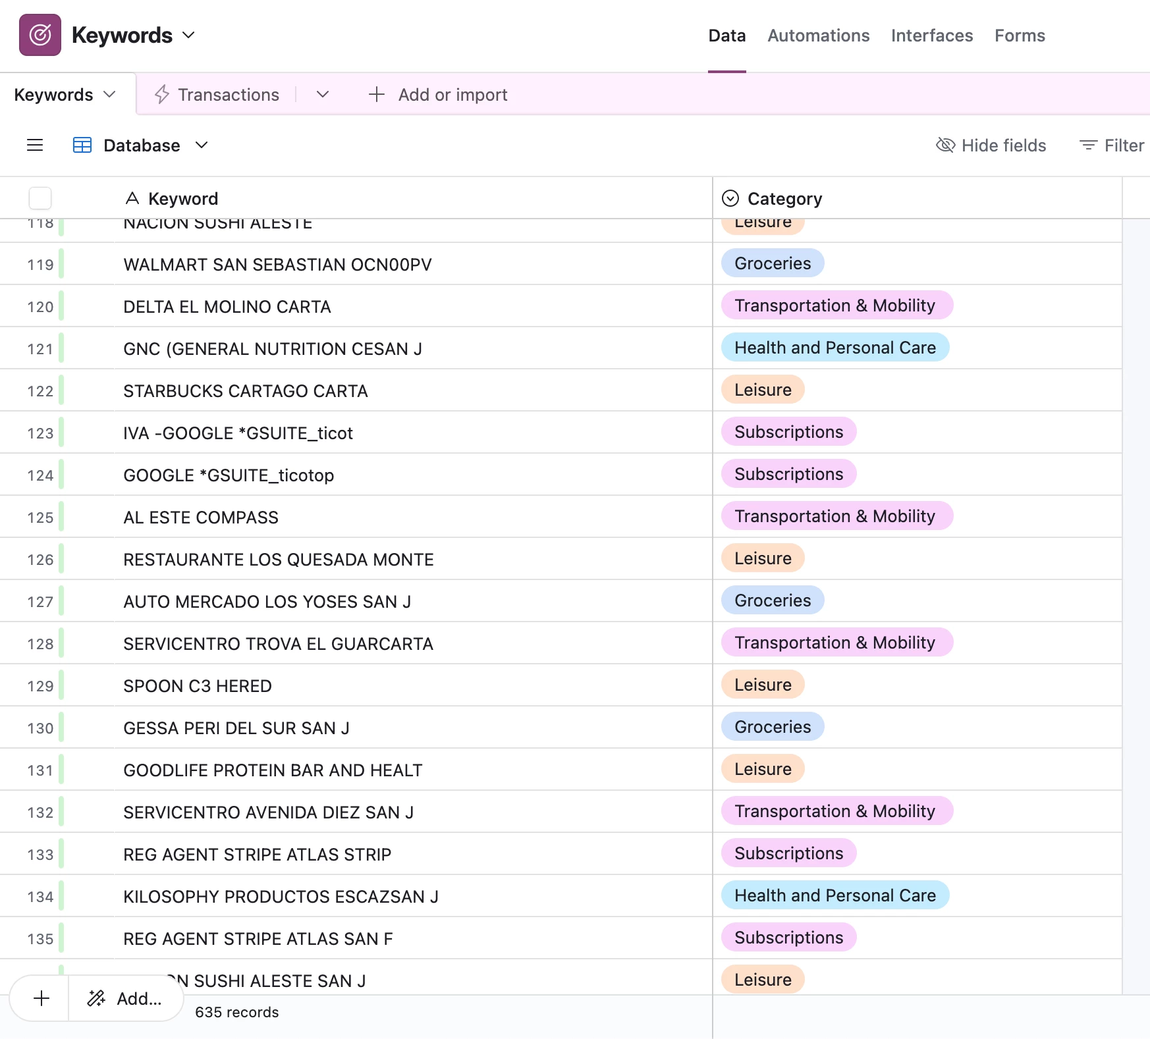Click the Leisure tag in row 126
Viewport: 1150px width, 1039px height.
pyautogui.click(x=763, y=558)
